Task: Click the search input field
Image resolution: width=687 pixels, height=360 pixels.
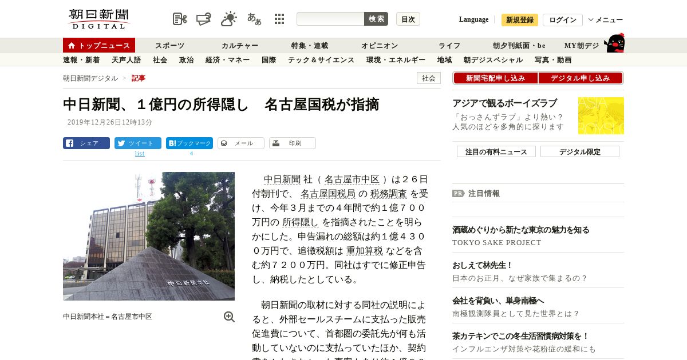Action: (x=330, y=19)
